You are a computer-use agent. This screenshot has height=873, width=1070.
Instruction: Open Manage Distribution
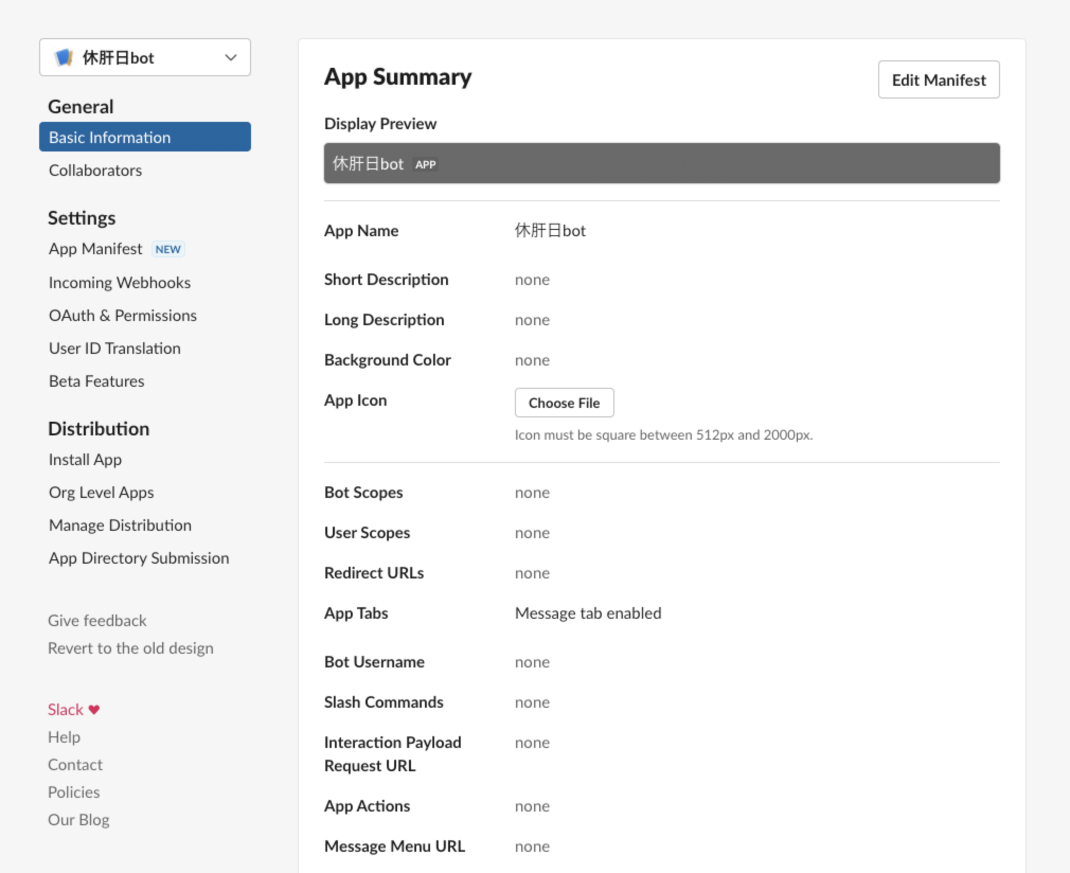(x=120, y=525)
